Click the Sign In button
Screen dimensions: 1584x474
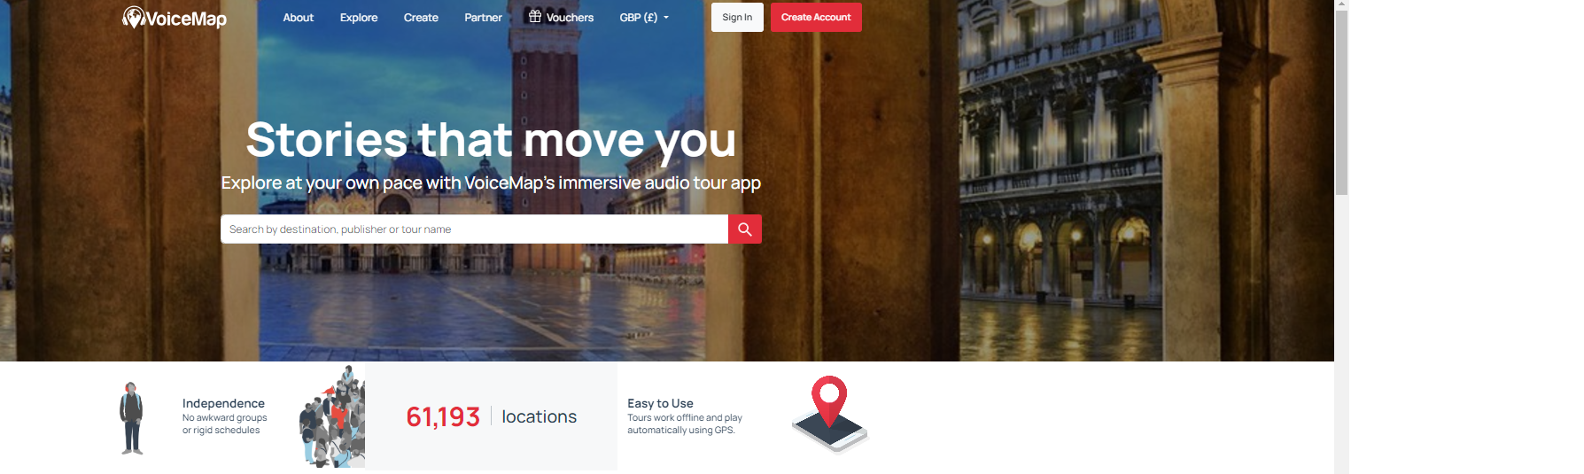(x=737, y=18)
